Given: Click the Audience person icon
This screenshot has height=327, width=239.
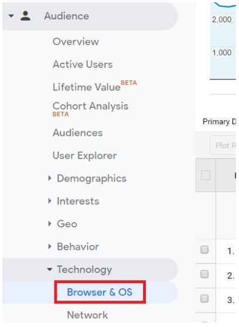Looking at the screenshot, I should point(25,16).
